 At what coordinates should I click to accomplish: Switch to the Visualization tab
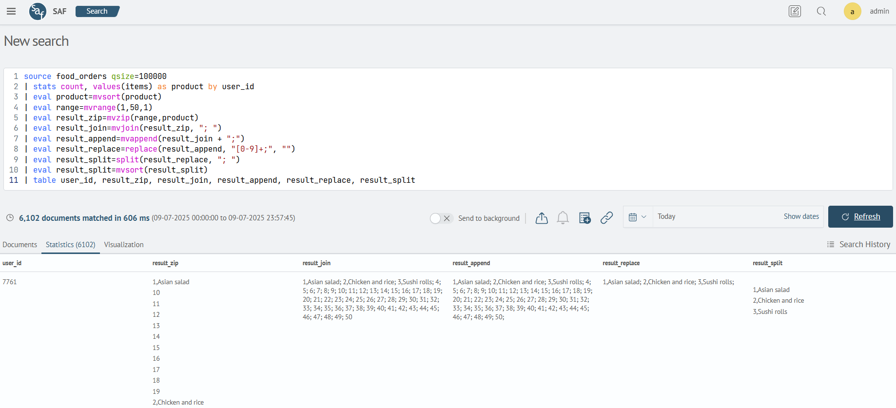pos(124,245)
